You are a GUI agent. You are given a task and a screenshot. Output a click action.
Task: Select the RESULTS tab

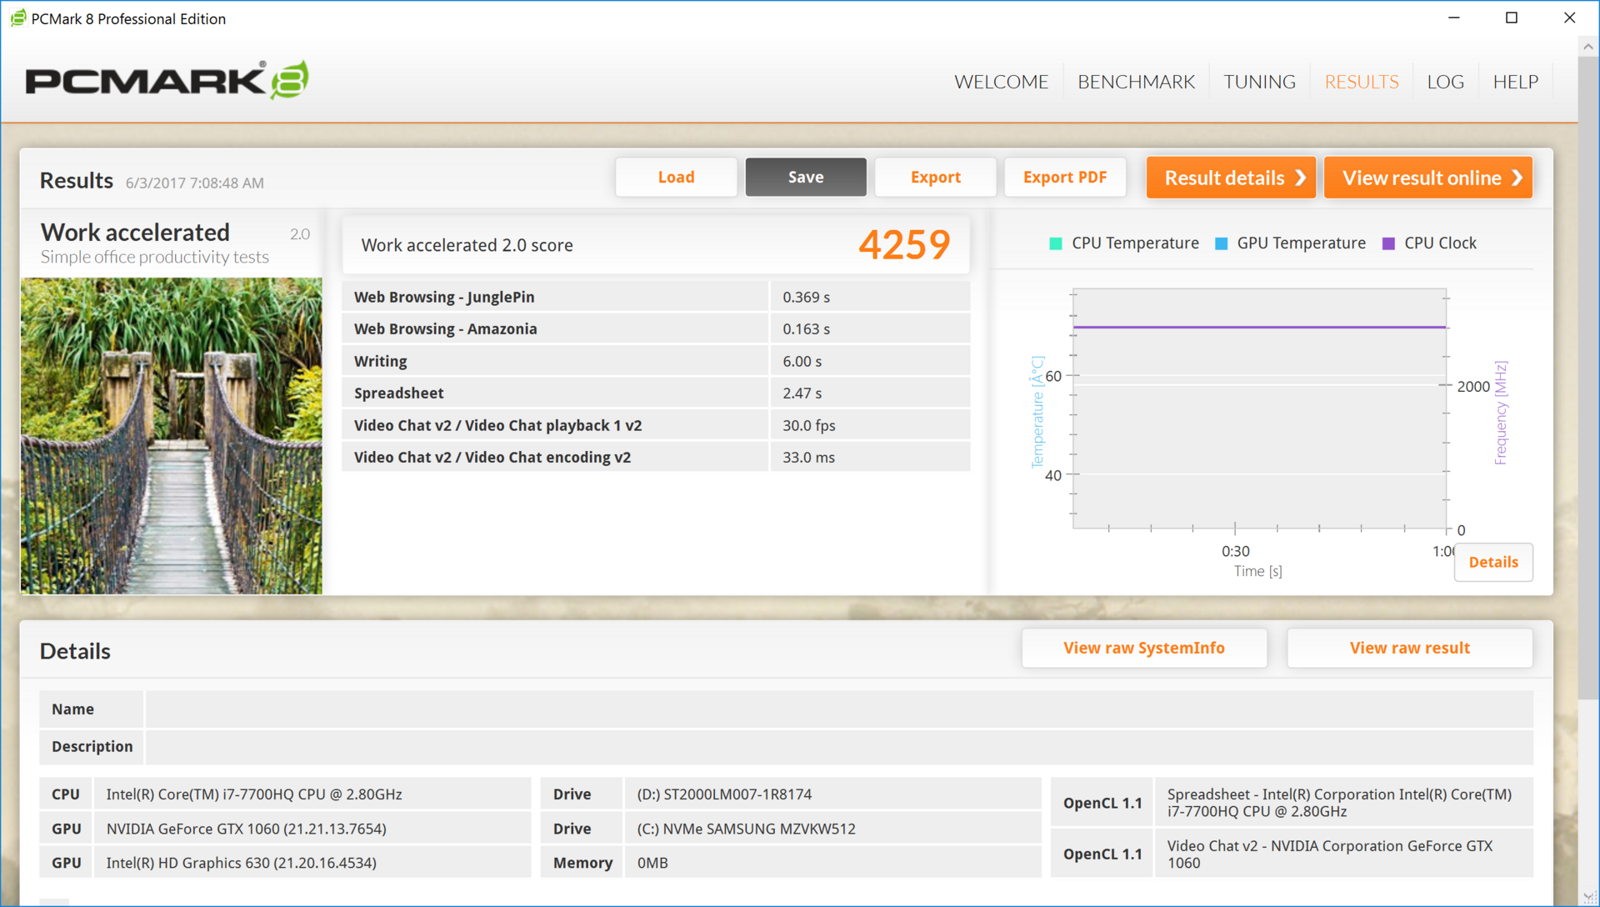tap(1362, 82)
